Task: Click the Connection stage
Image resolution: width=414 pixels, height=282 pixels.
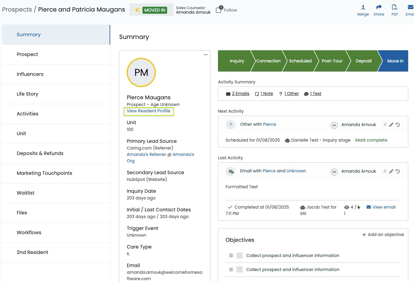Action: tap(268, 61)
